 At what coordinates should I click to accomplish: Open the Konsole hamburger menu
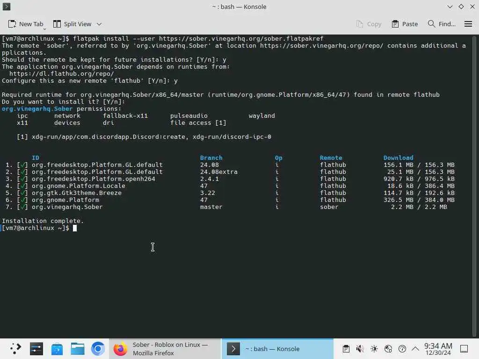468,24
